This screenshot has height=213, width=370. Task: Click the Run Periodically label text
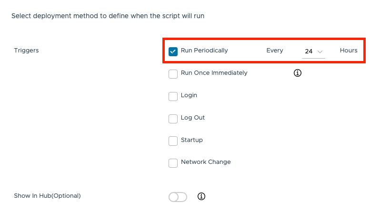(x=204, y=51)
